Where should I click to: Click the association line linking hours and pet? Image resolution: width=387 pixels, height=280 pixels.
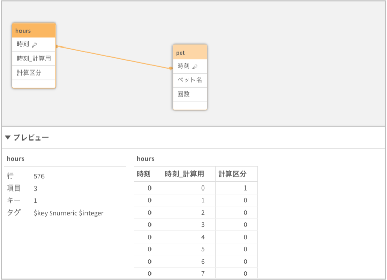point(114,57)
